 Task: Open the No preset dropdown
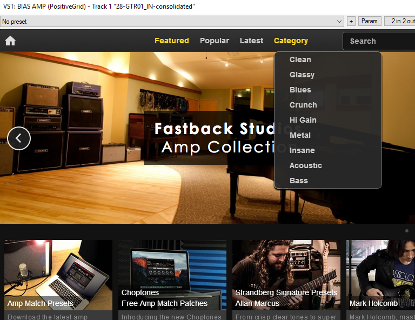[172, 22]
